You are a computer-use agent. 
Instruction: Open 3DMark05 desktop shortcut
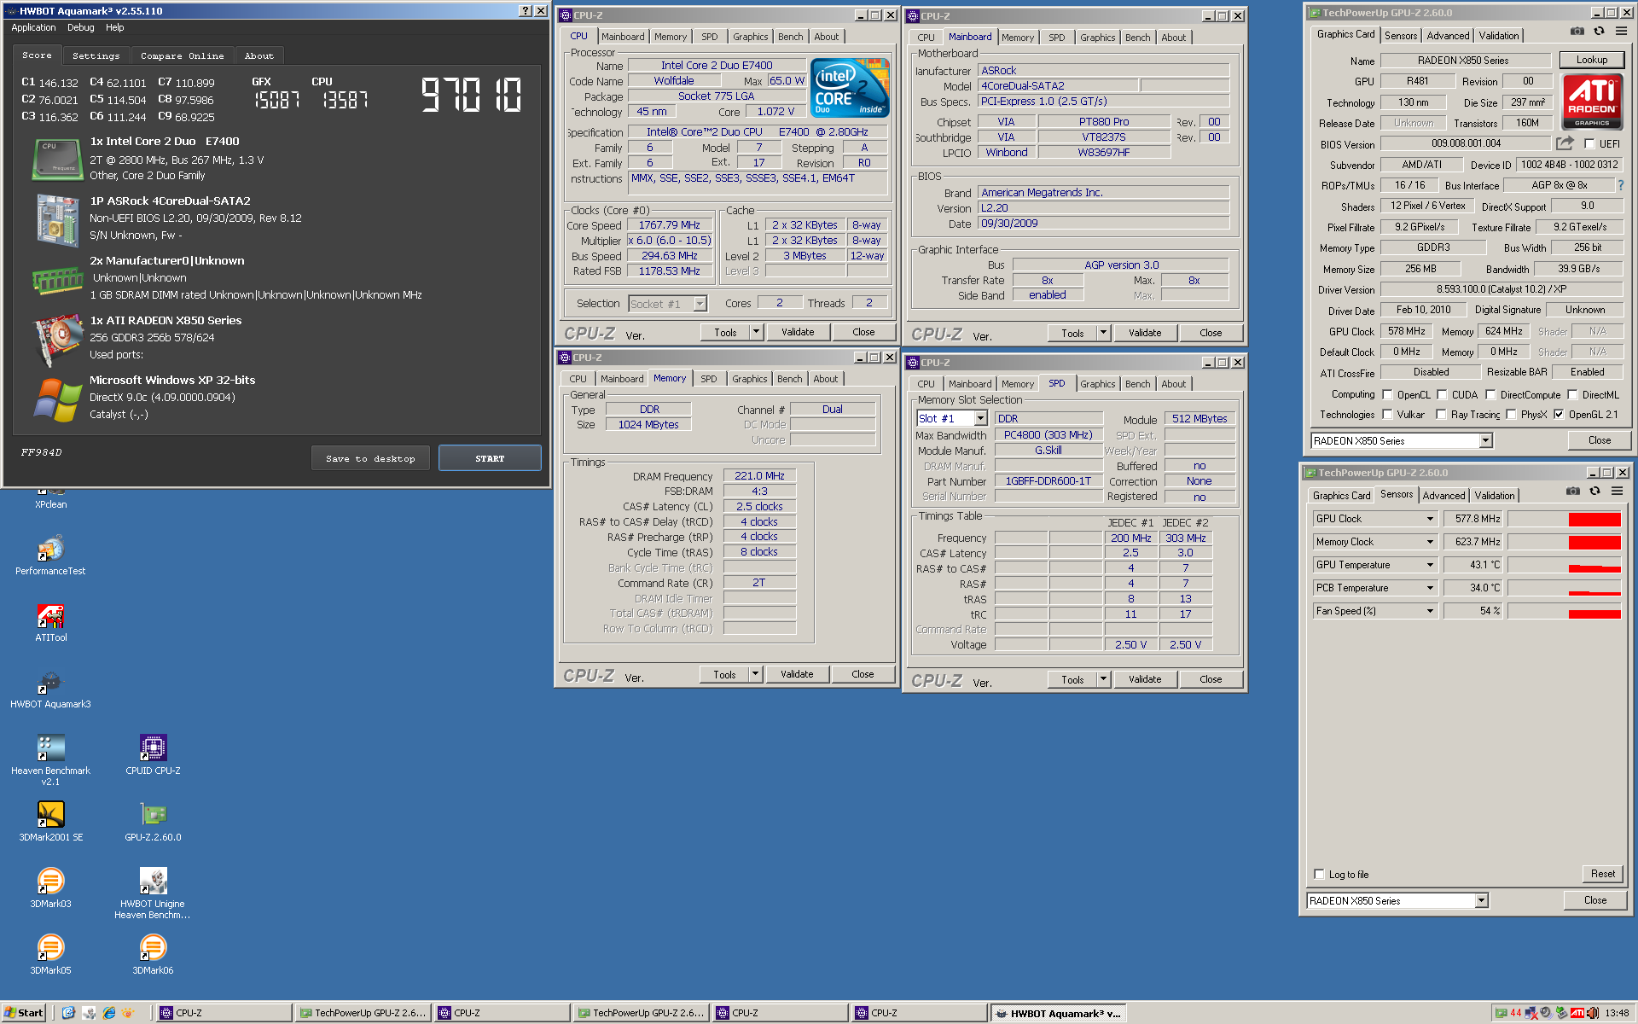pyautogui.click(x=51, y=954)
